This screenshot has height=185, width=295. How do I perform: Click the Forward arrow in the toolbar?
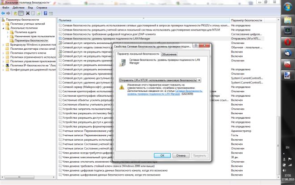point(8,13)
